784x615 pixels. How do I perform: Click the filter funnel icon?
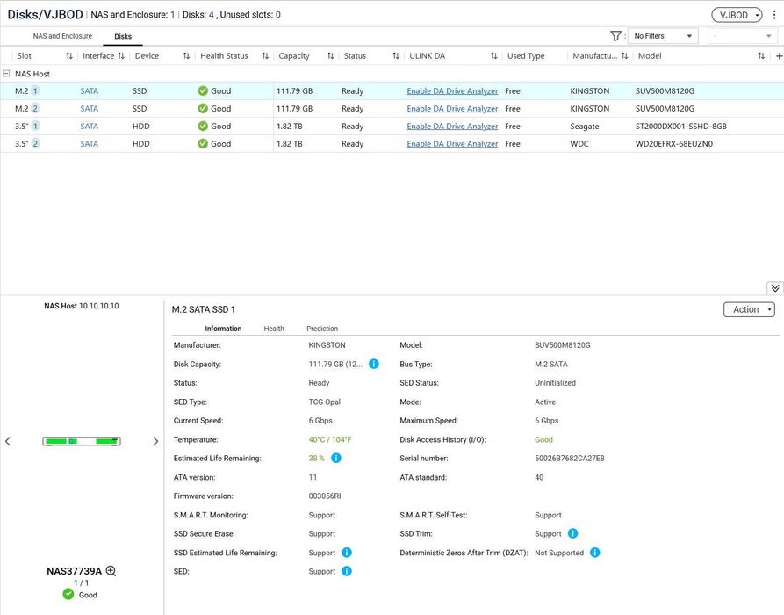pos(615,36)
